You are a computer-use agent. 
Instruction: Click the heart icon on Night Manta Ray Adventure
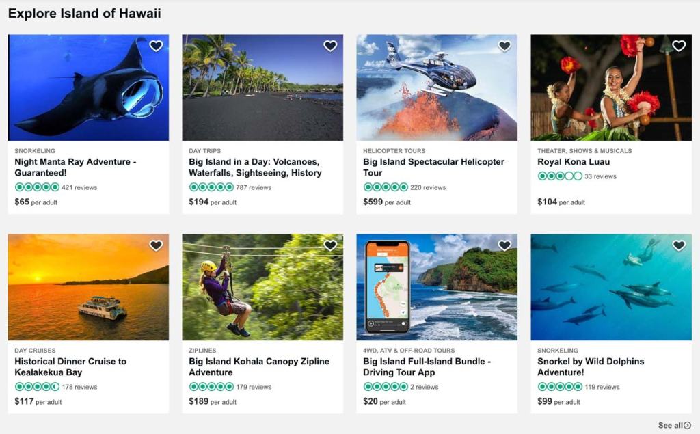[x=156, y=45]
